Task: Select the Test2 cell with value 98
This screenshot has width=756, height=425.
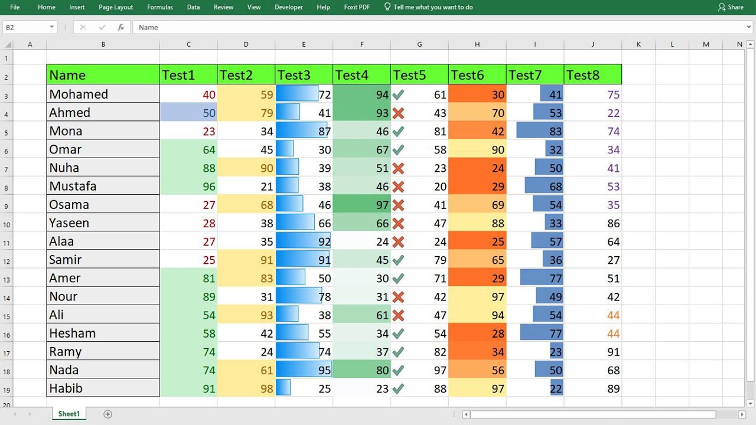Action: tap(246, 388)
